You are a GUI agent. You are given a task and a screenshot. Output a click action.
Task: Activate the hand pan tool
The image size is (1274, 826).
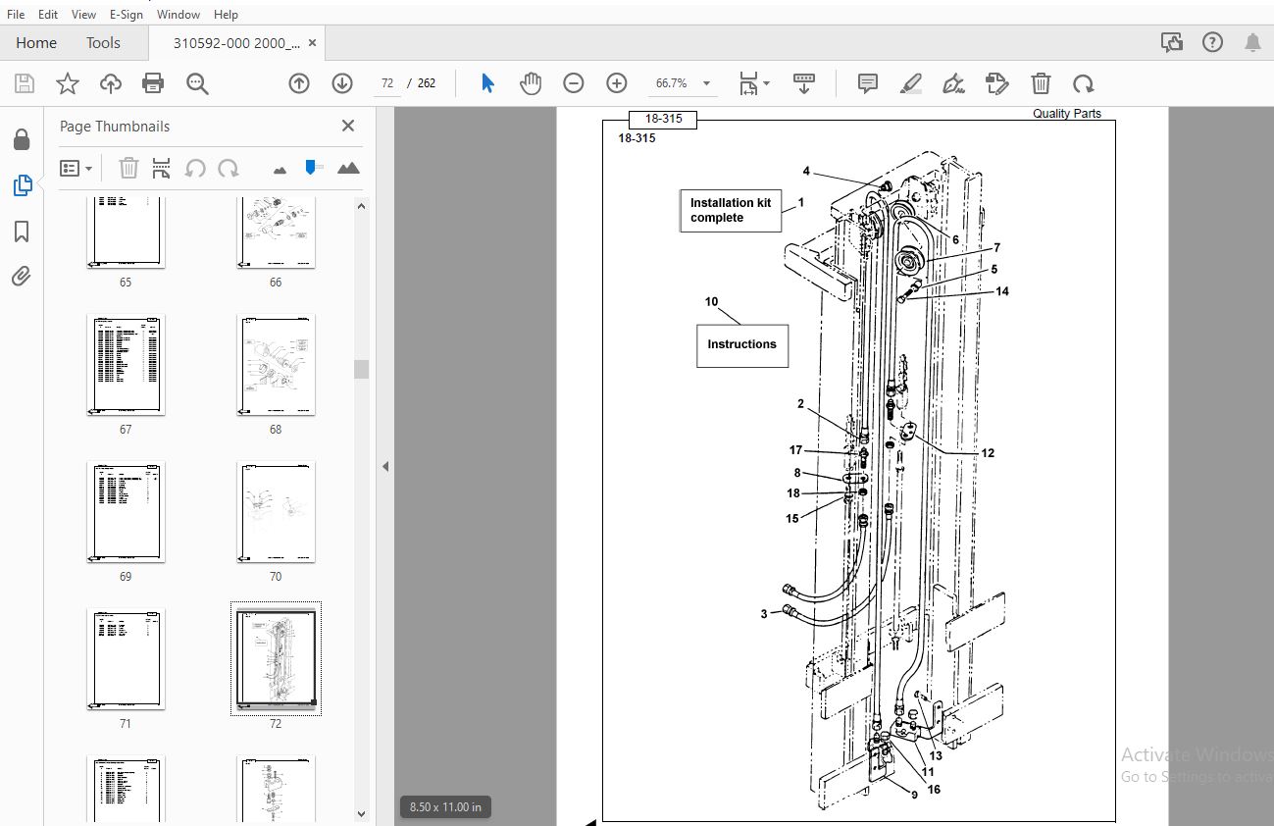[x=531, y=83]
